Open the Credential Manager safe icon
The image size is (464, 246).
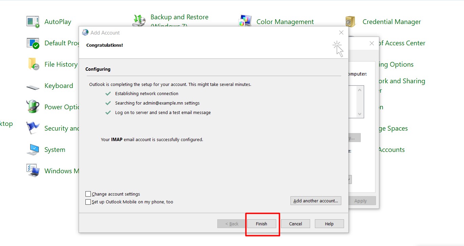click(x=350, y=22)
